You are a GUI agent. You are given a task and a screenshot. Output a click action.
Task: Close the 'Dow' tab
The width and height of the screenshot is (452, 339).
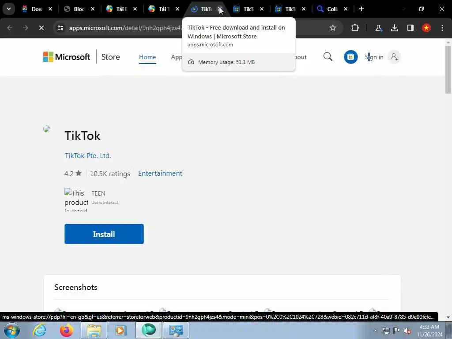(x=50, y=9)
